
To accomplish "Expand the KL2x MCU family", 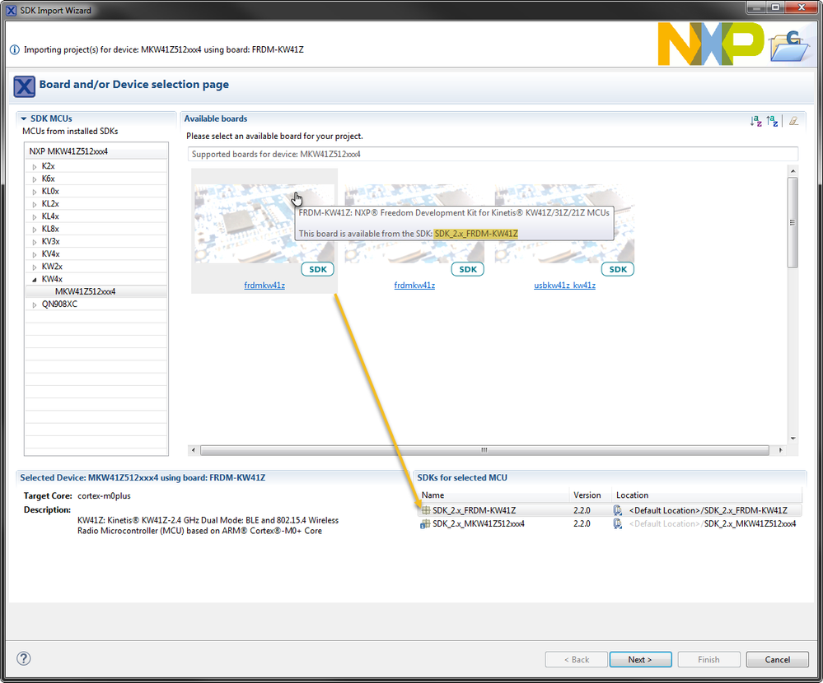I will pyautogui.click(x=35, y=204).
